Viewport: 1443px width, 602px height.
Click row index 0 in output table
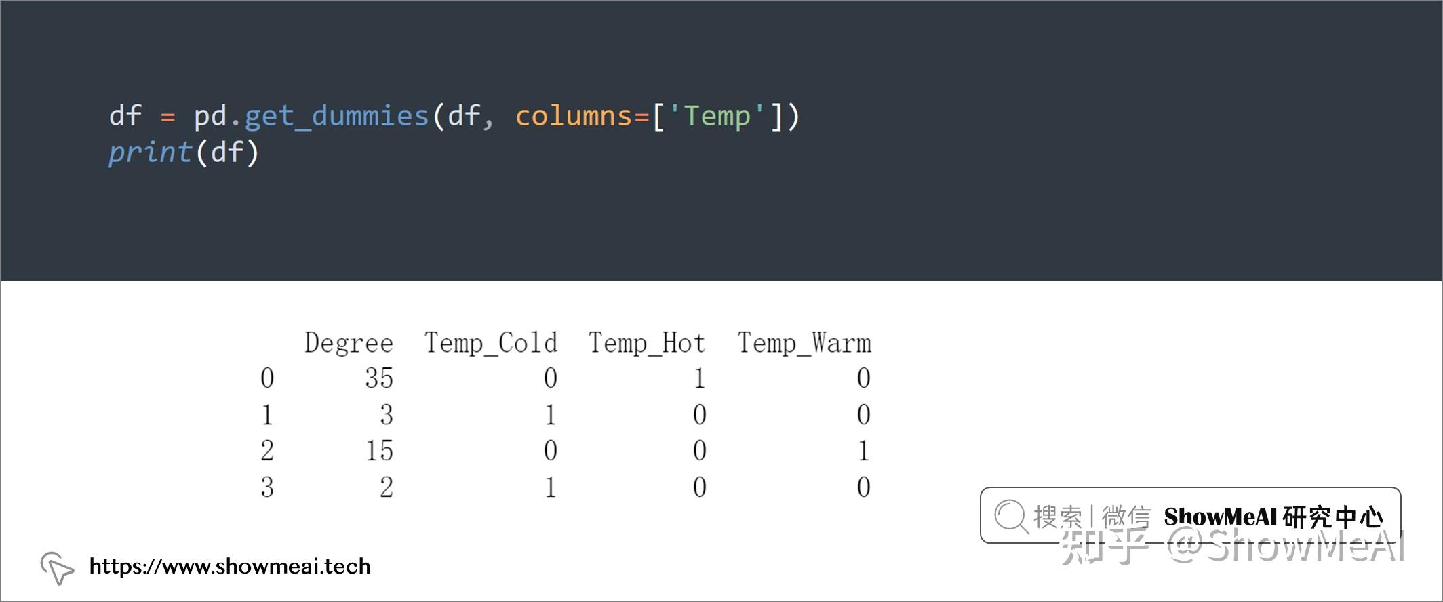[267, 378]
